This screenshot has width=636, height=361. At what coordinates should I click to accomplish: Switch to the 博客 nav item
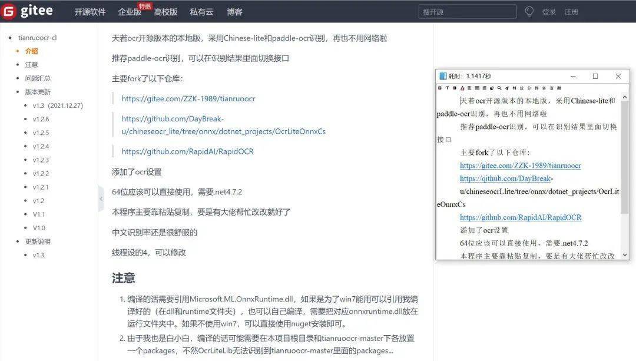pyautogui.click(x=234, y=12)
